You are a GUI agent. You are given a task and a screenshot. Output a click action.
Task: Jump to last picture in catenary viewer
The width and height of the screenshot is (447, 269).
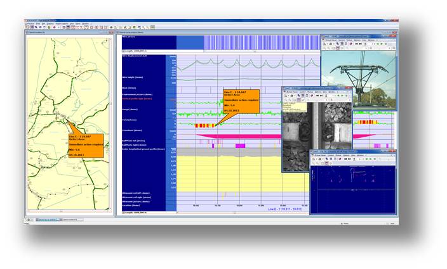(361, 44)
